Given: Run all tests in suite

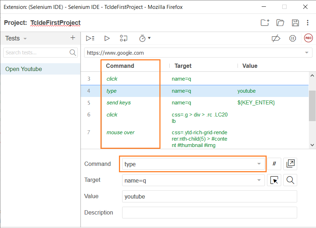Looking at the screenshot, I should [90, 38].
